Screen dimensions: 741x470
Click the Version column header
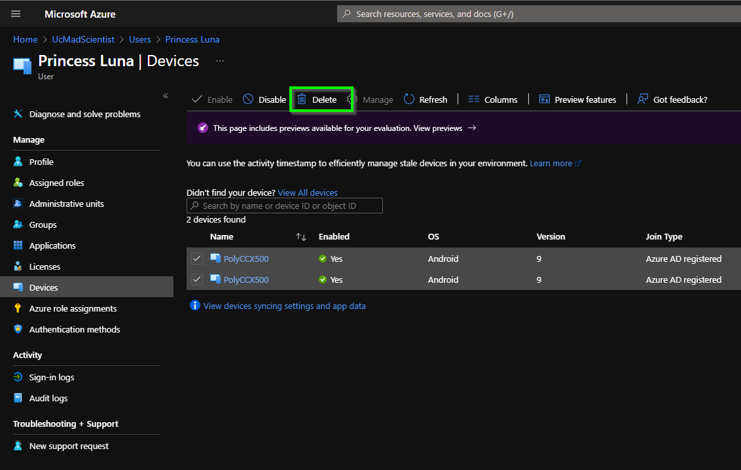(x=551, y=236)
